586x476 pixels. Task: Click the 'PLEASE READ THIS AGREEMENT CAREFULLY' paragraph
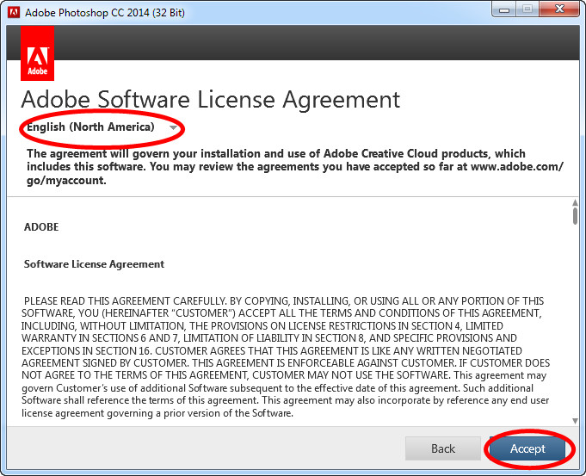[286, 356]
